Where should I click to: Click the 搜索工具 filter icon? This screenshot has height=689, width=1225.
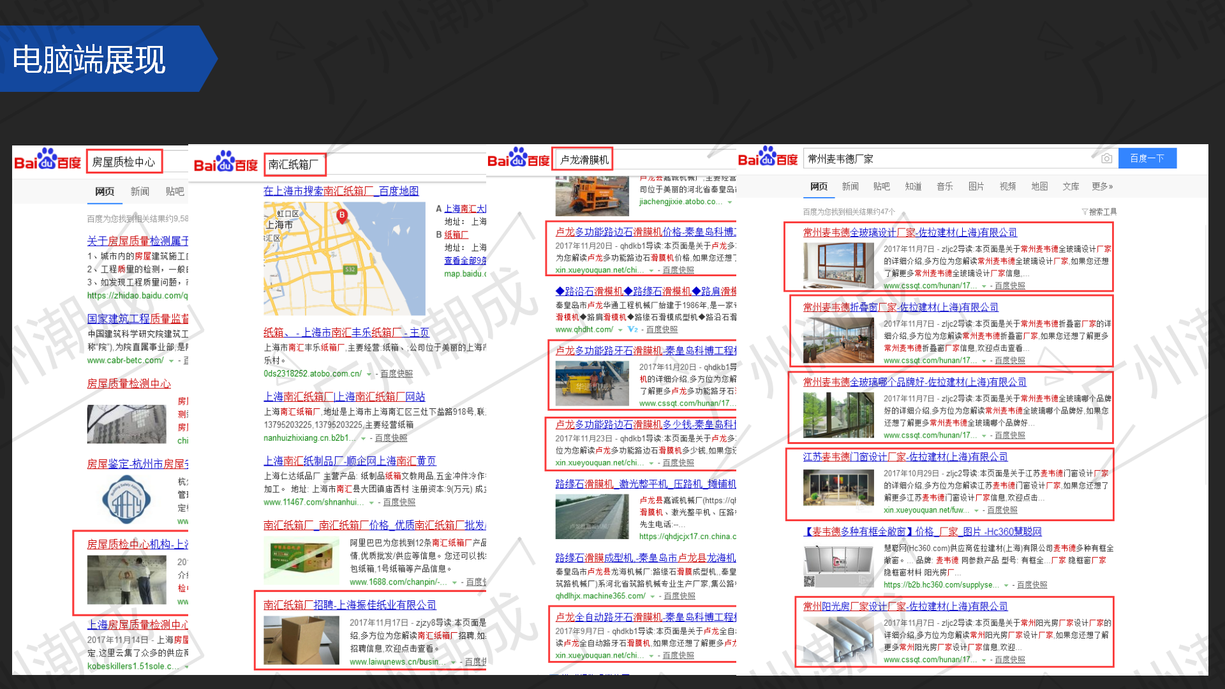coord(1085,212)
